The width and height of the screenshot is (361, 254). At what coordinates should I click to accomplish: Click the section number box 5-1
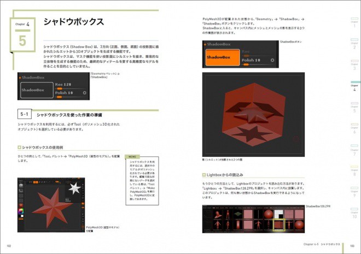coord(25,114)
